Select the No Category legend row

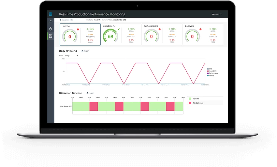click(205, 103)
